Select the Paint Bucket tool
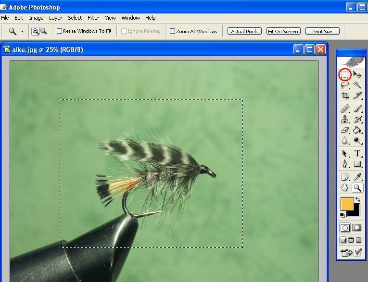Image resolution: width=368 pixels, height=282 pixels. click(x=357, y=130)
